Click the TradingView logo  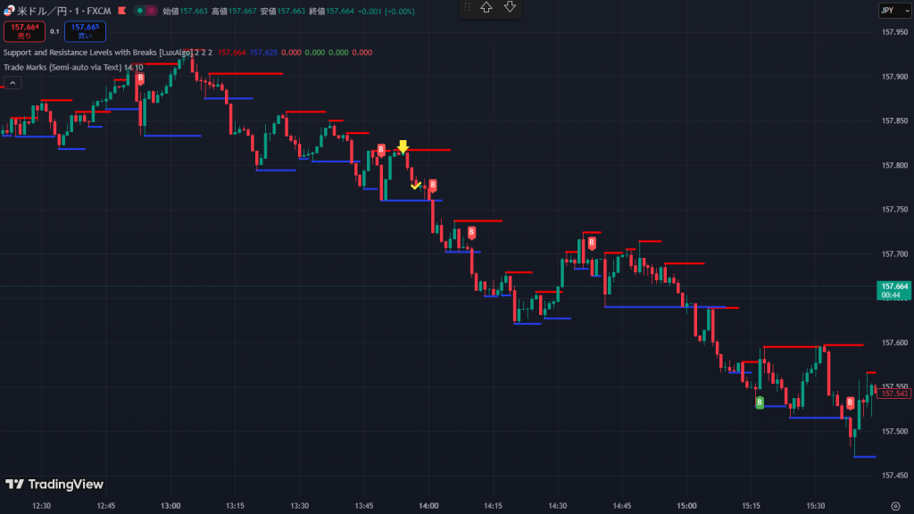(54, 485)
